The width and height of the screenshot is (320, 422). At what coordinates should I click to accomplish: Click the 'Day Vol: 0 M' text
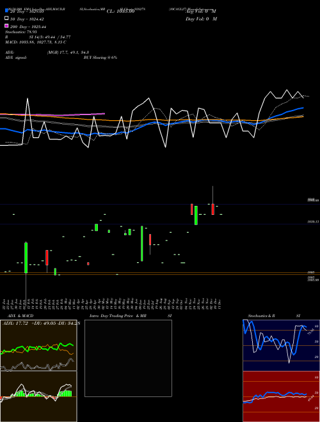point(201,19)
